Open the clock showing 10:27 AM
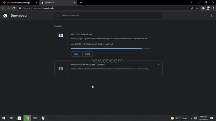This screenshot has height=121, width=216. point(203,118)
